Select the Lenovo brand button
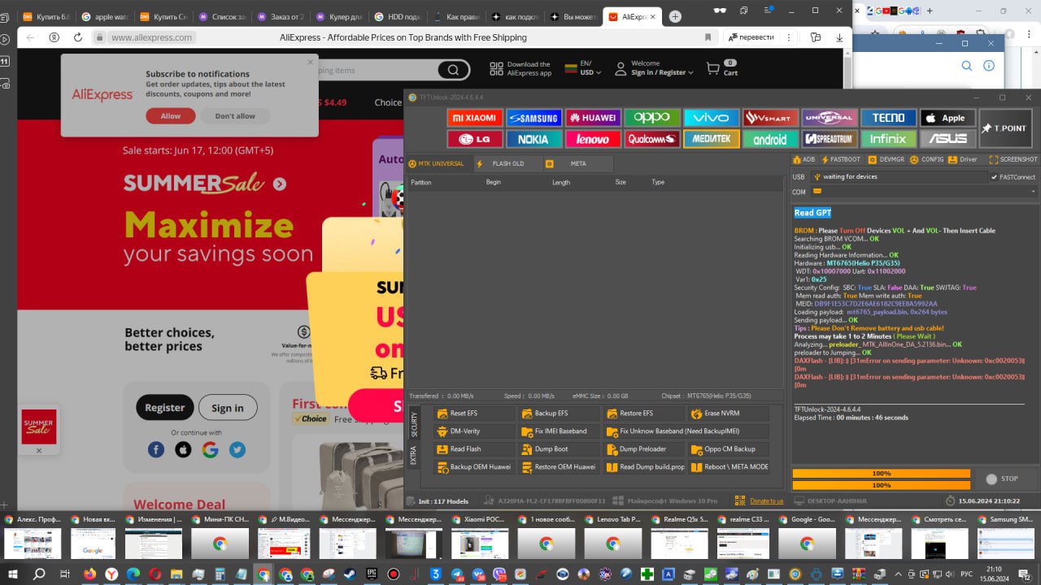The width and height of the screenshot is (1041, 585). (x=593, y=139)
